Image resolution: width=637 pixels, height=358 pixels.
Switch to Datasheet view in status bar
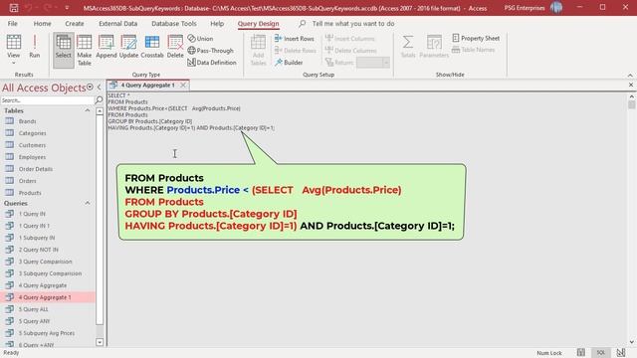point(581,353)
